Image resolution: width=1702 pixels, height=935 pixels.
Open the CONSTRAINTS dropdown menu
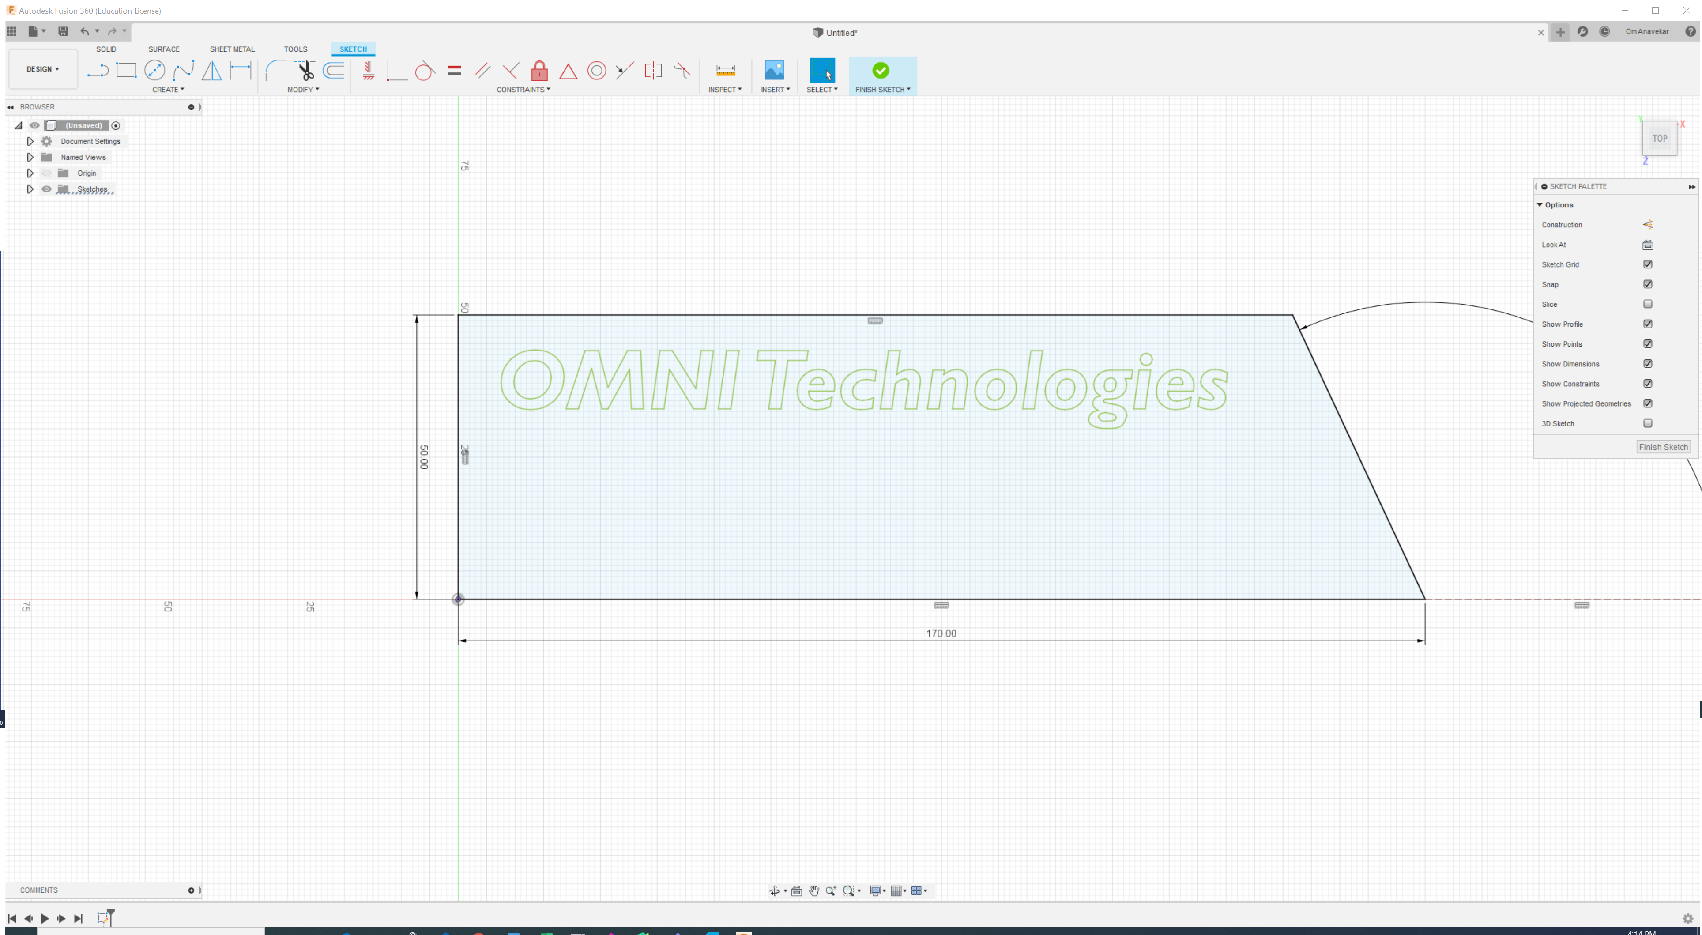point(523,89)
